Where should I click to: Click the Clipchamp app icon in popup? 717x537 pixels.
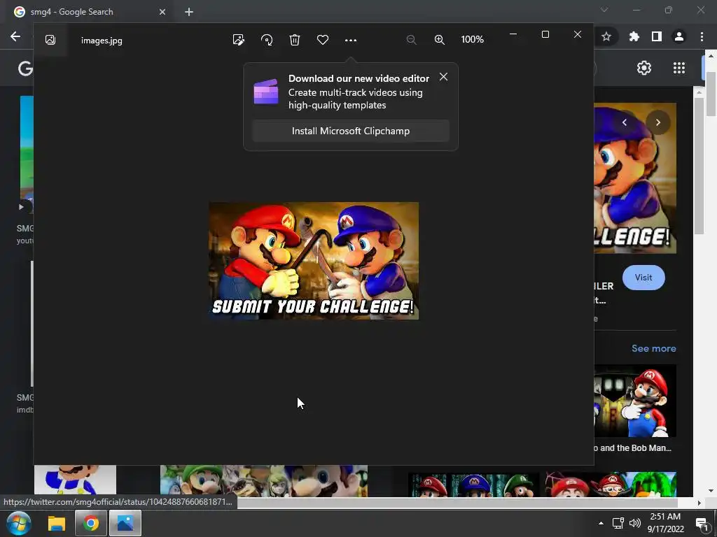[x=266, y=92]
